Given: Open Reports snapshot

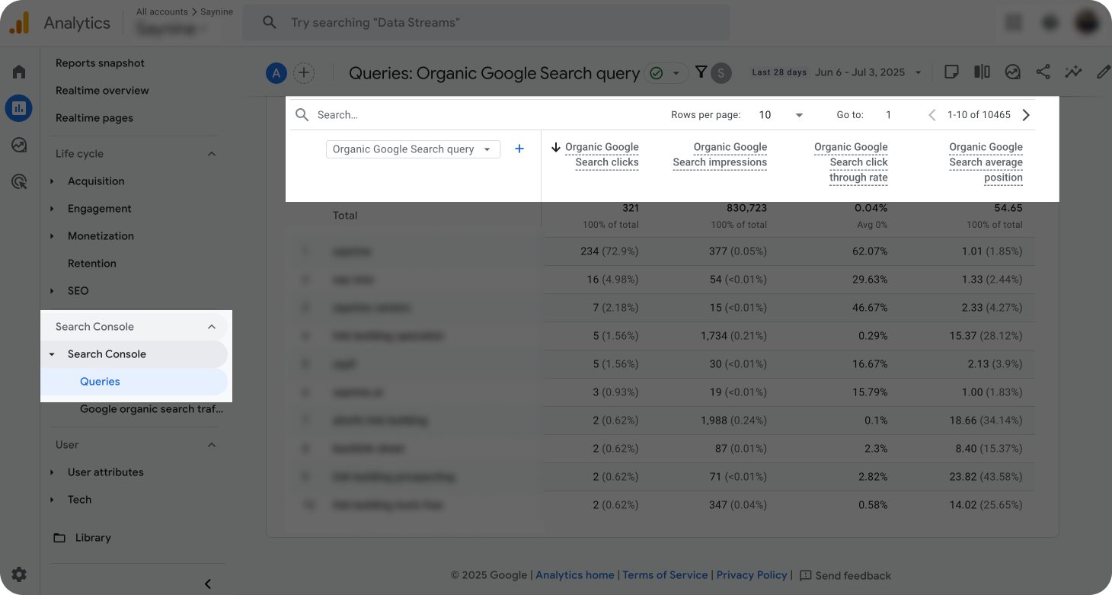Looking at the screenshot, I should click(x=100, y=63).
